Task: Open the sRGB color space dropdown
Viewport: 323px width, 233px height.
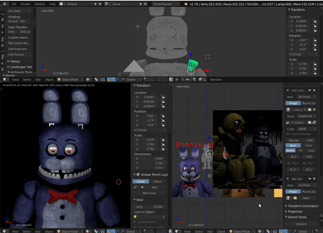Action: coord(307,129)
